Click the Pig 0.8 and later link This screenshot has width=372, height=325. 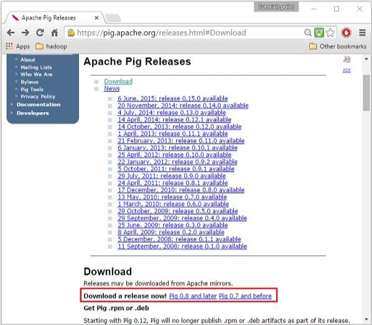pyautogui.click(x=193, y=296)
